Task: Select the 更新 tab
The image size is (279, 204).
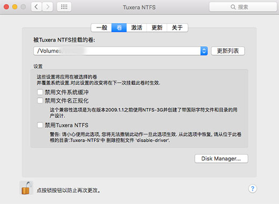Action: click(x=157, y=28)
